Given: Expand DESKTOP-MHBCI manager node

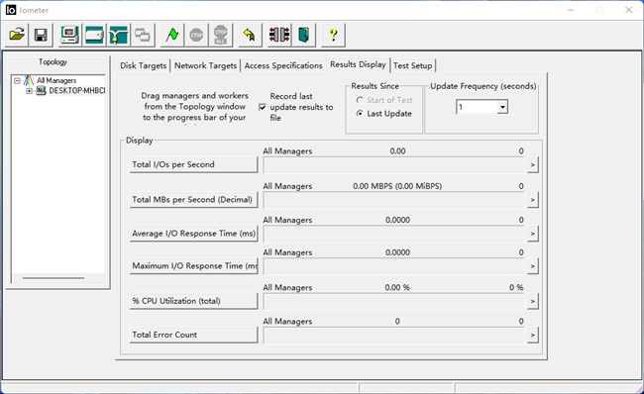Looking at the screenshot, I should click(29, 91).
